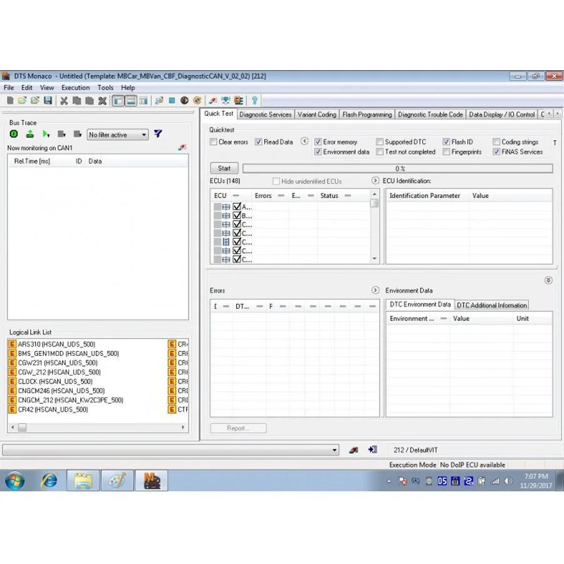Screen dimensions: 564x564
Task: Toggle the Error memory checkbox
Action: pyautogui.click(x=318, y=142)
